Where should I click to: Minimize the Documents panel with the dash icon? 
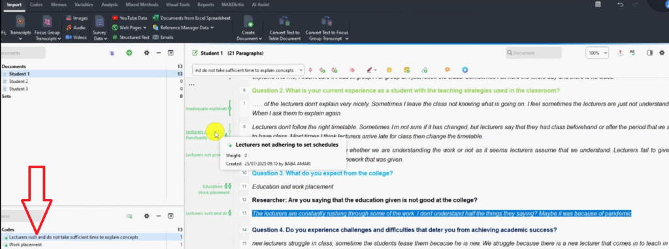[x=159, y=53]
